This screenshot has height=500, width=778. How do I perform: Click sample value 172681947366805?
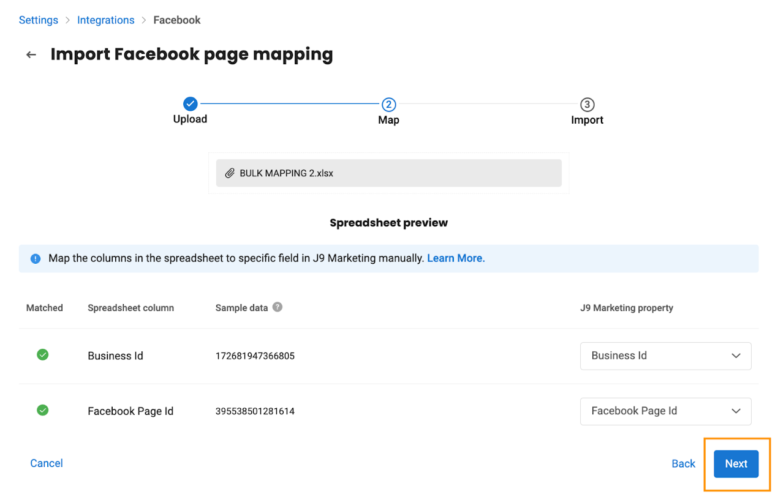tap(255, 356)
